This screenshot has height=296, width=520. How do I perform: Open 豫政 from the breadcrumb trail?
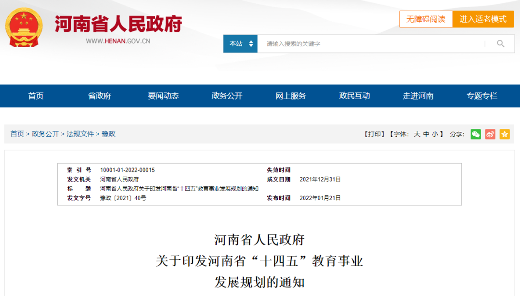(108, 134)
